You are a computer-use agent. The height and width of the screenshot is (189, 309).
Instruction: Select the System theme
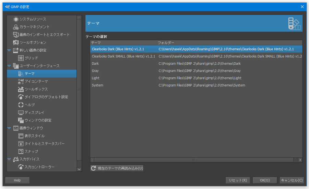click(196, 85)
